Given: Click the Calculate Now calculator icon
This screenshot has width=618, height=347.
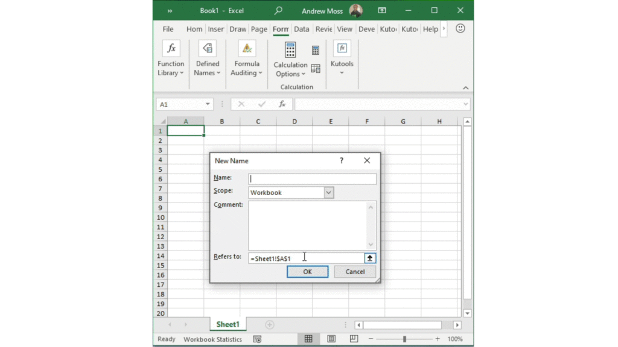Looking at the screenshot, I should (315, 51).
